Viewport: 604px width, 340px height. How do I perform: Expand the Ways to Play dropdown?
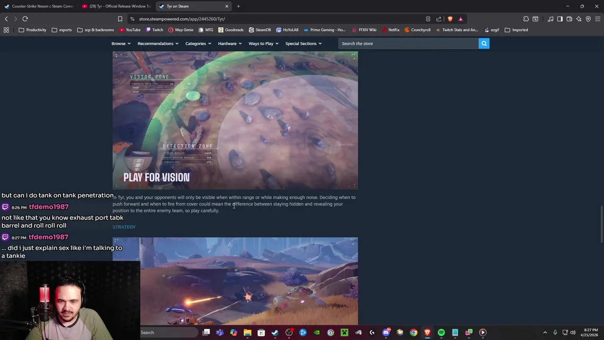(263, 43)
